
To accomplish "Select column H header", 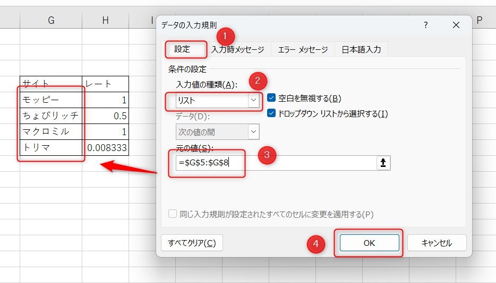I will point(105,21).
